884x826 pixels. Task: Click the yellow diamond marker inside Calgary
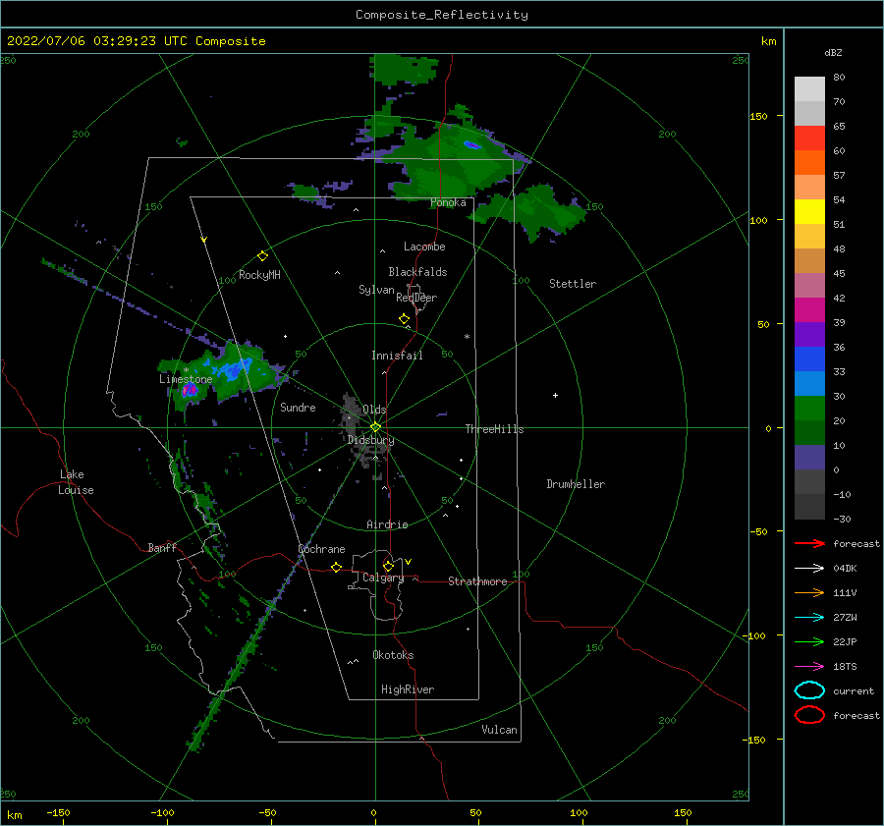[388, 566]
